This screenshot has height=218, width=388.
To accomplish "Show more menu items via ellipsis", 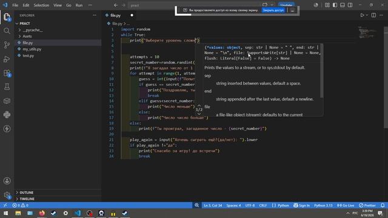I will pyautogui.click(x=90, y=5).
